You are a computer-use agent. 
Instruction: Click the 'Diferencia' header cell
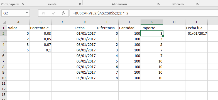click(107, 28)
